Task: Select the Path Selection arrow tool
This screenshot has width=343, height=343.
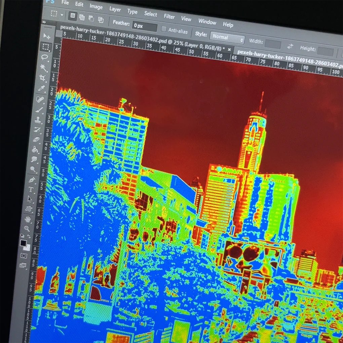Action: click(30, 199)
